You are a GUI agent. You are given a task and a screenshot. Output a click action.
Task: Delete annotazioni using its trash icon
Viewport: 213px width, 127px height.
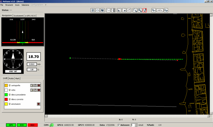click(39, 104)
